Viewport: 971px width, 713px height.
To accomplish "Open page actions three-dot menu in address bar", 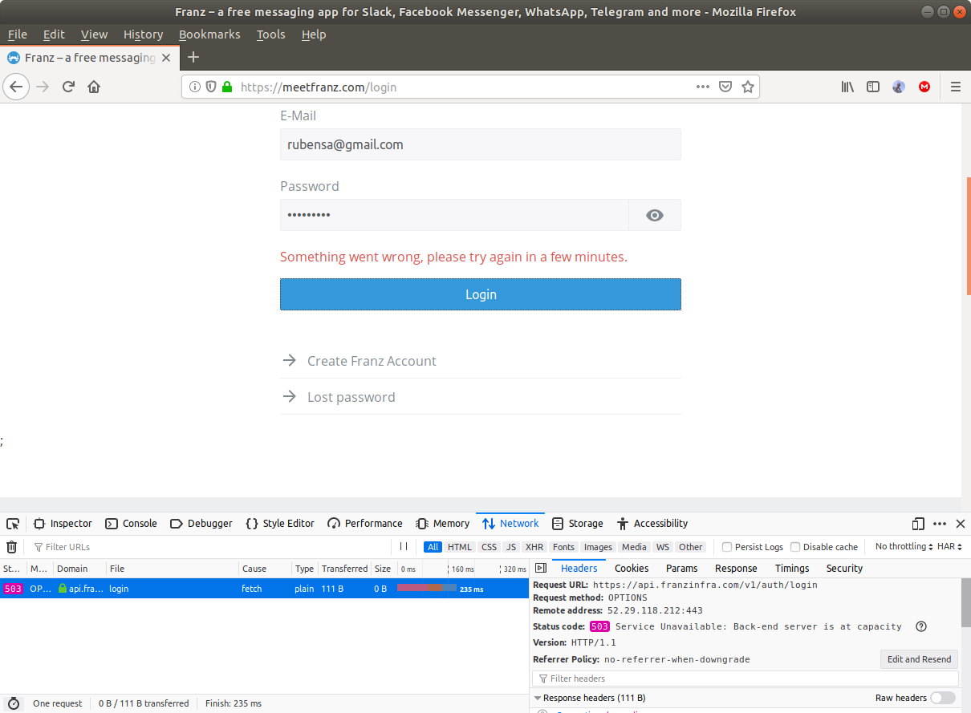I will tap(702, 87).
